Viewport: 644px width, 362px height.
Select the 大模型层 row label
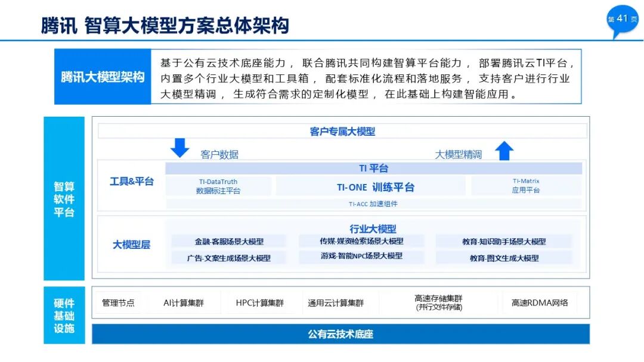pyautogui.click(x=131, y=245)
